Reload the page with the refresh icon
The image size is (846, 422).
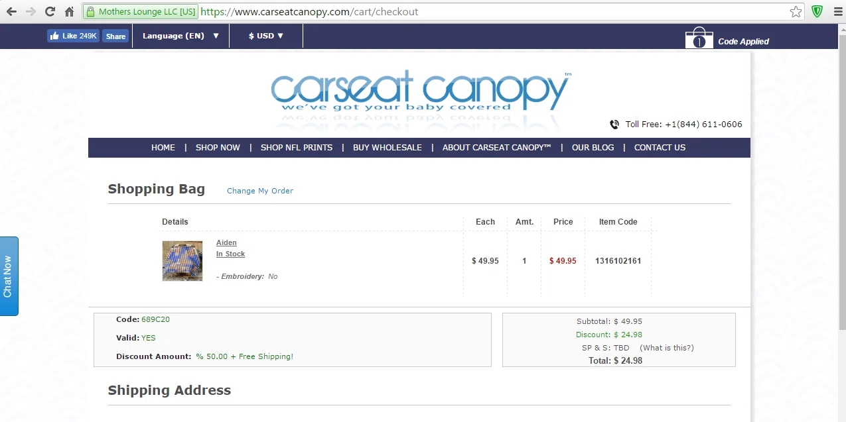tap(50, 11)
